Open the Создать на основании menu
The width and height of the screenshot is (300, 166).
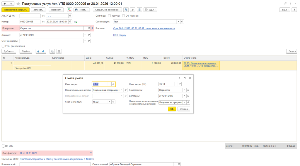(x=108, y=10)
